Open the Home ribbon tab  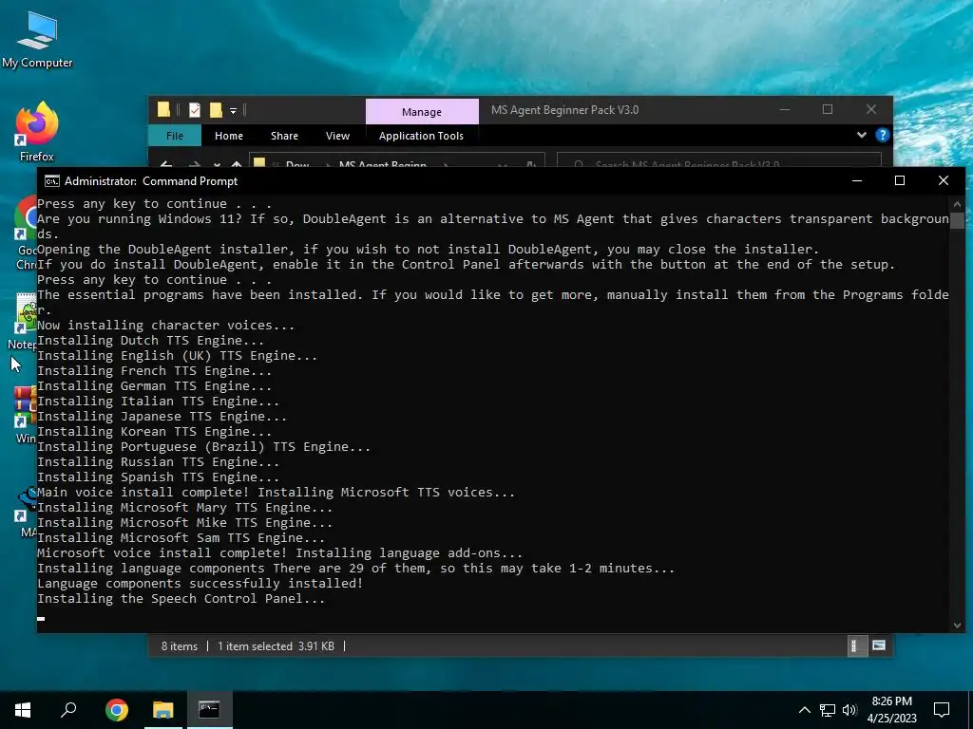tap(229, 136)
